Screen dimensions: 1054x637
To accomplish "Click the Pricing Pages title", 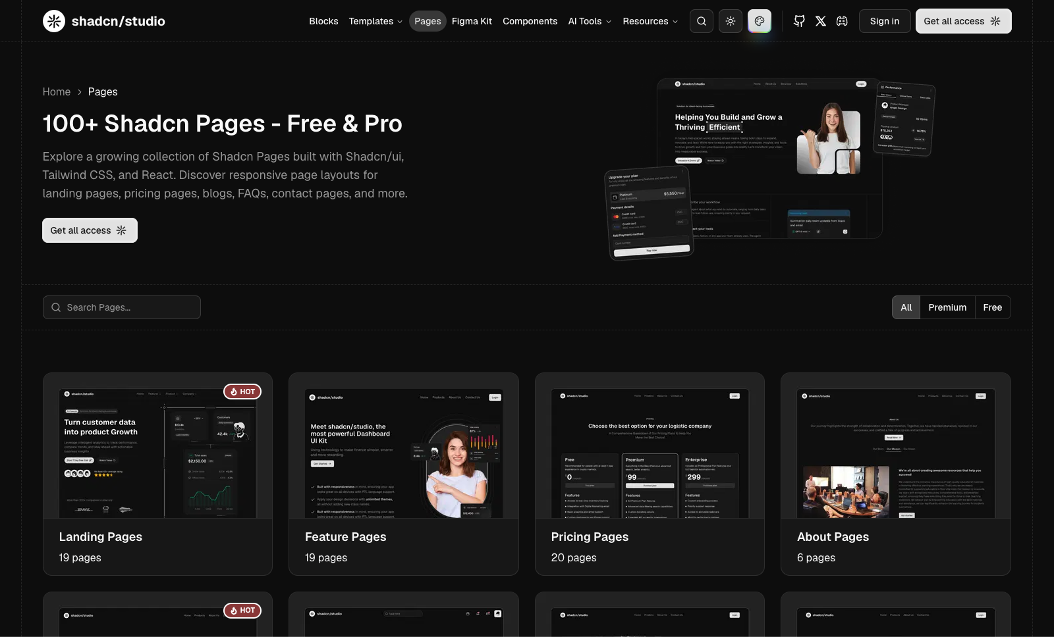I will (x=590, y=537).
